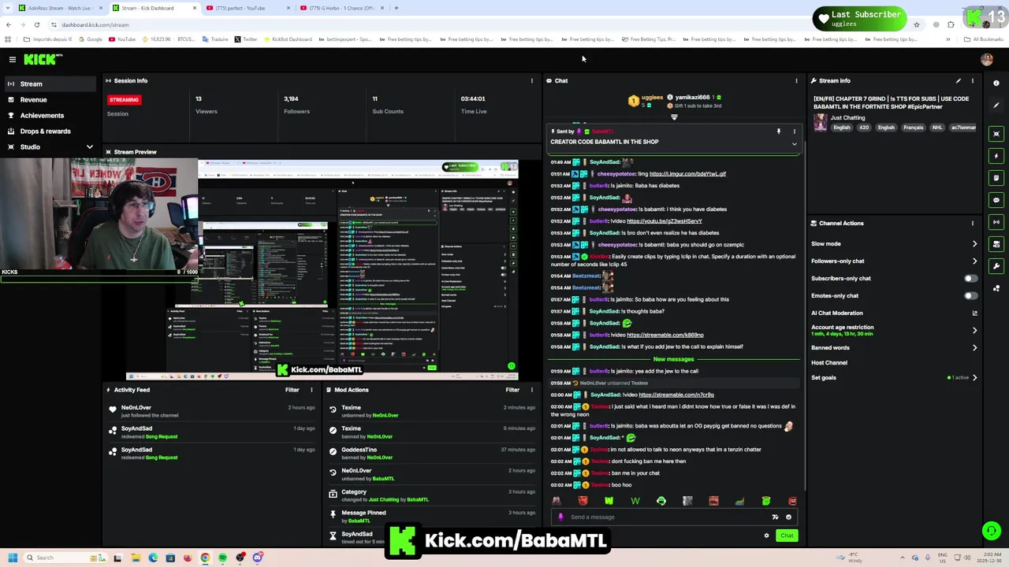The width and height of the screenshot is (1009, 567).
Task: Click the wrench icon in right sidebar
Action: 996,266
